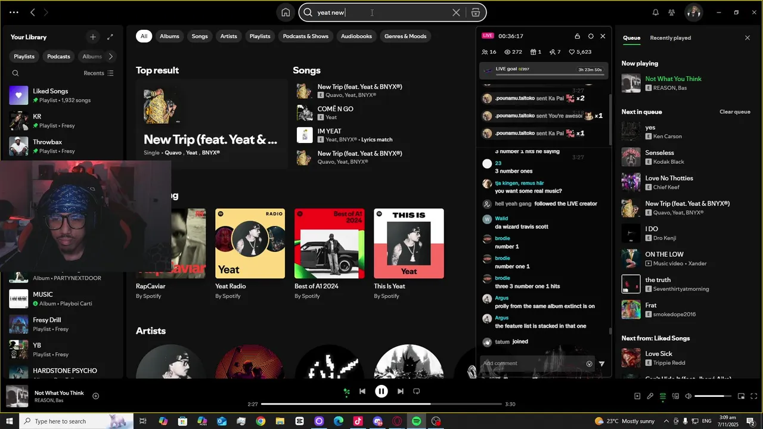763x429 pixels.
Task: Select the Songs search filter
Action: tap(200, 36)
